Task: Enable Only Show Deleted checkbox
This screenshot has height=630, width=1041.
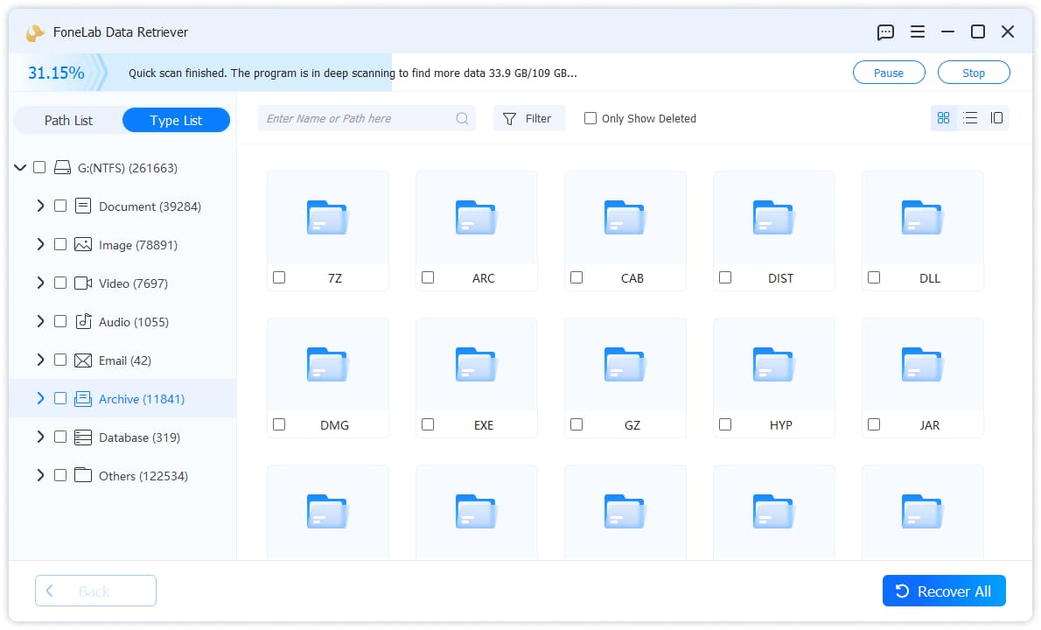Action: click(590, 118)
